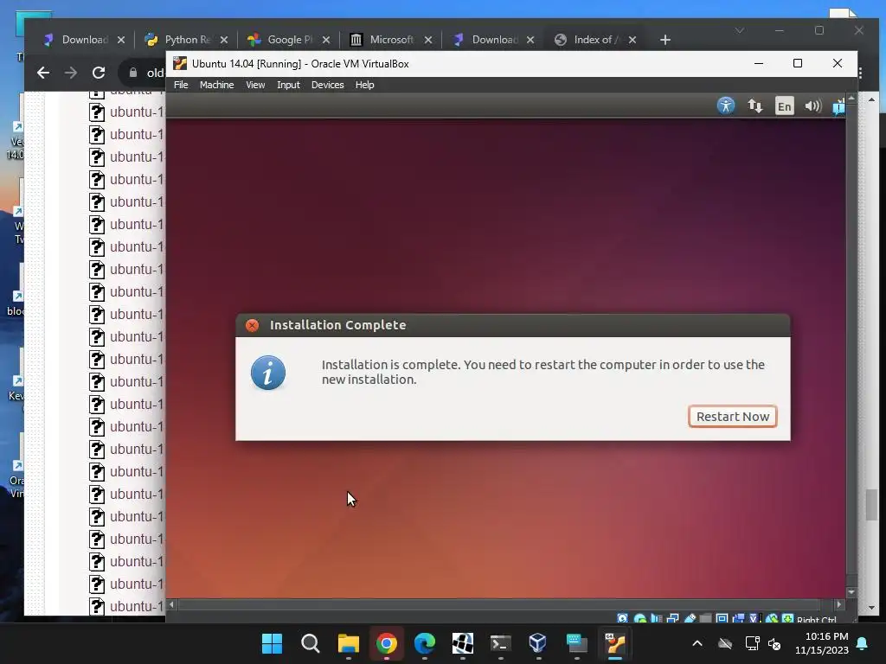The width and height of the screenshot is (886, 664).
Task: Reload the Chrome page
Action: 99,73
